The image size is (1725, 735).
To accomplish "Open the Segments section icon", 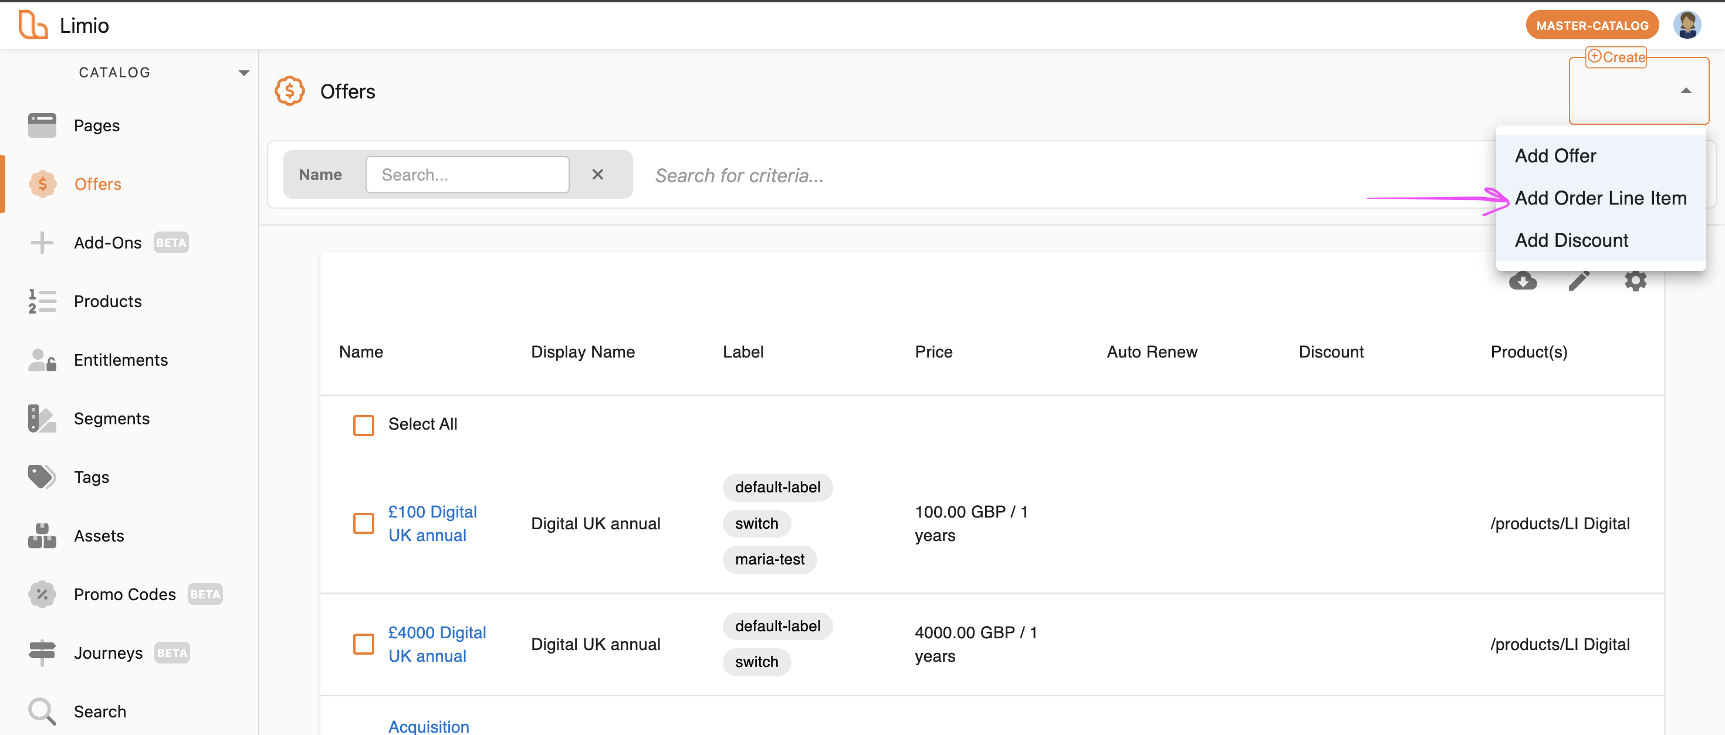I will click(x=42, y=418).
